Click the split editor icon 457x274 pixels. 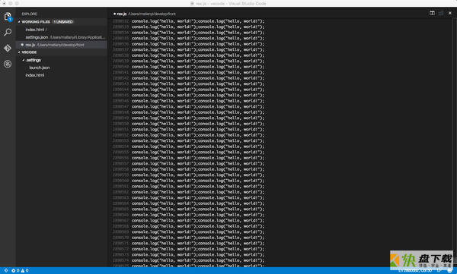[432, 13]
